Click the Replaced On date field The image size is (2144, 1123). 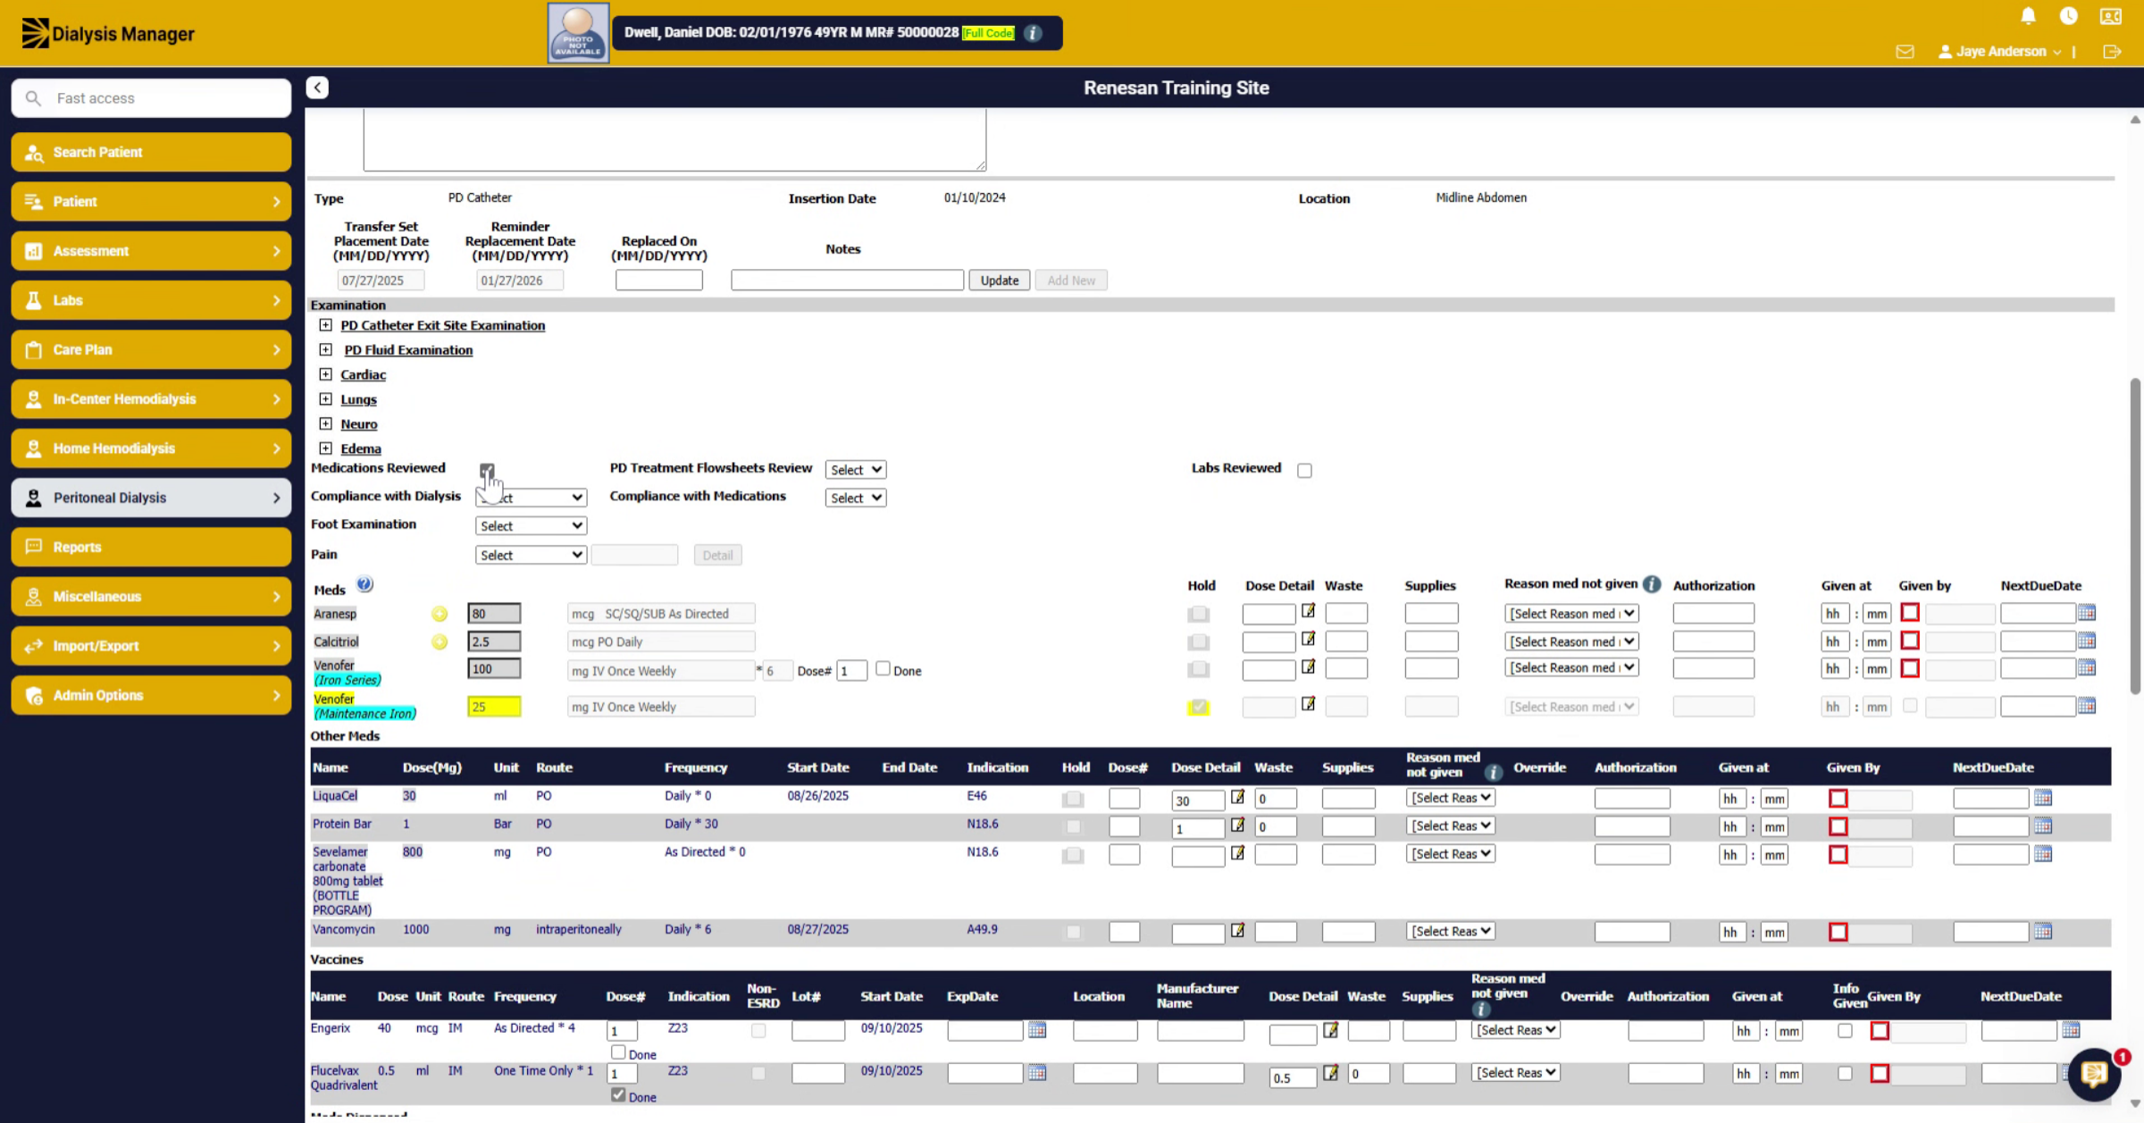coord(658,281)
